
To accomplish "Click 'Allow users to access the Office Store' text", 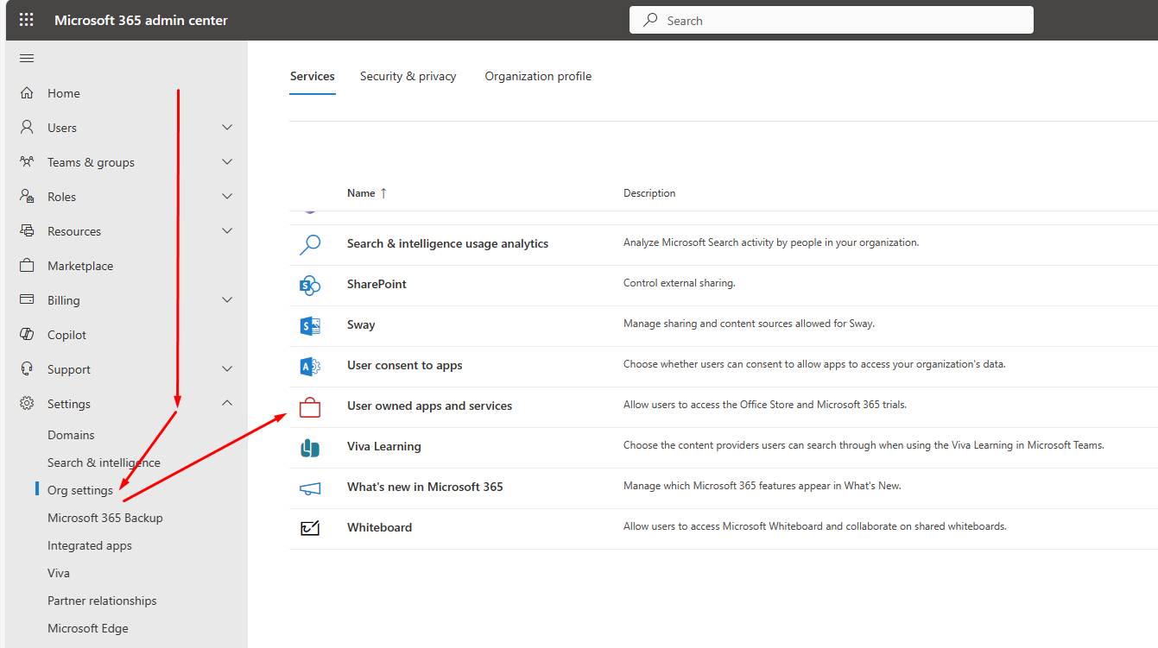I will pyautogui.click(x=765, y=405).
